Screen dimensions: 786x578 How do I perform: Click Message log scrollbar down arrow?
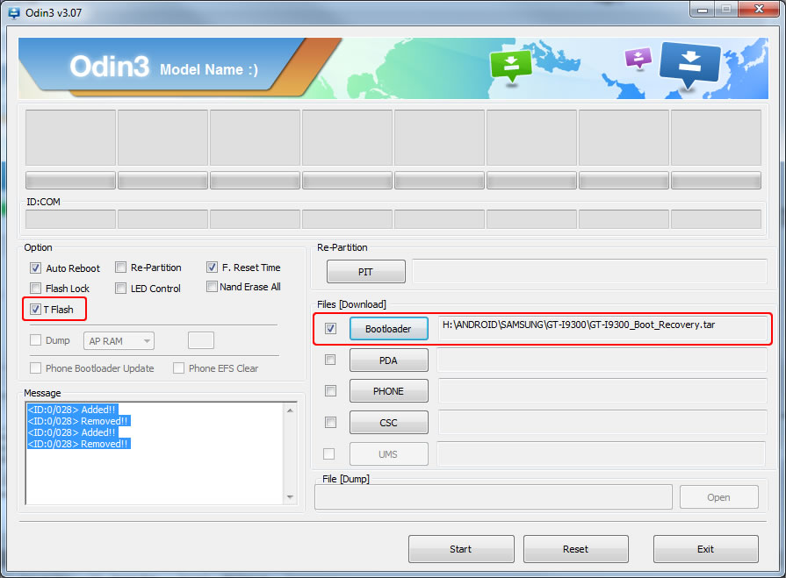[x=290, y=497]
